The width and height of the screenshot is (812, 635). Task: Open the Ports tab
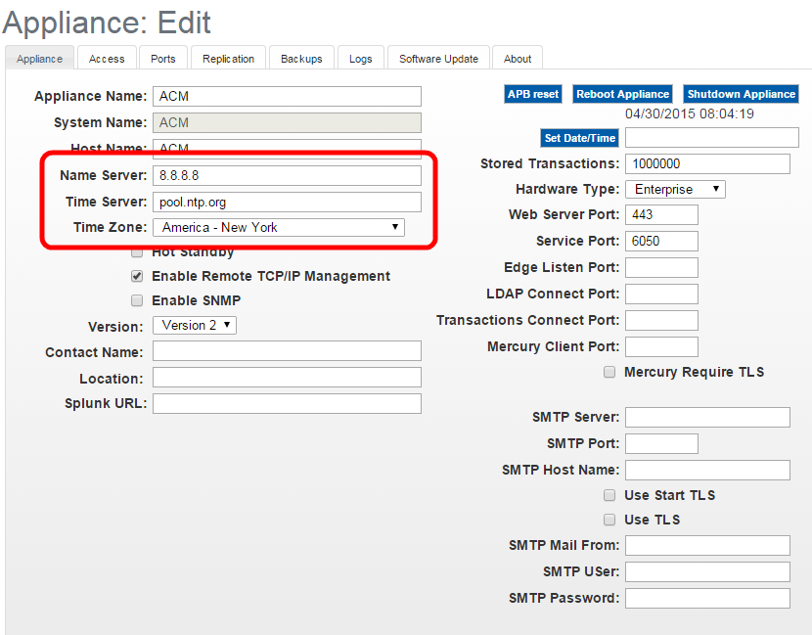point(163,59)
